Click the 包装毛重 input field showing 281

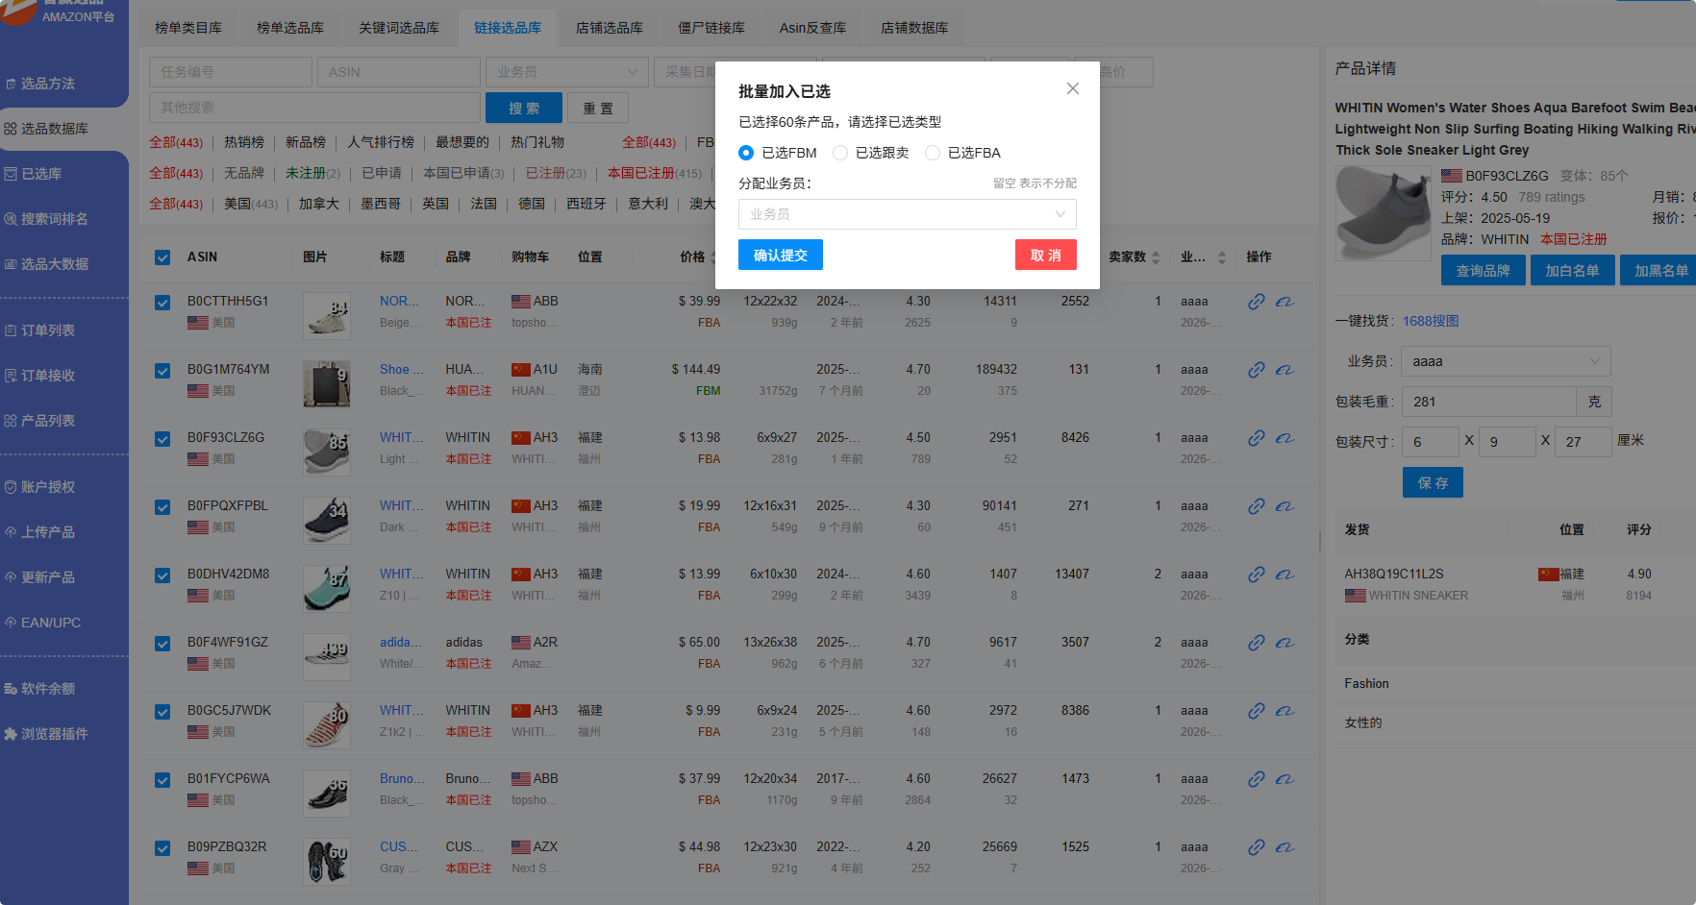click(1489, 402)
